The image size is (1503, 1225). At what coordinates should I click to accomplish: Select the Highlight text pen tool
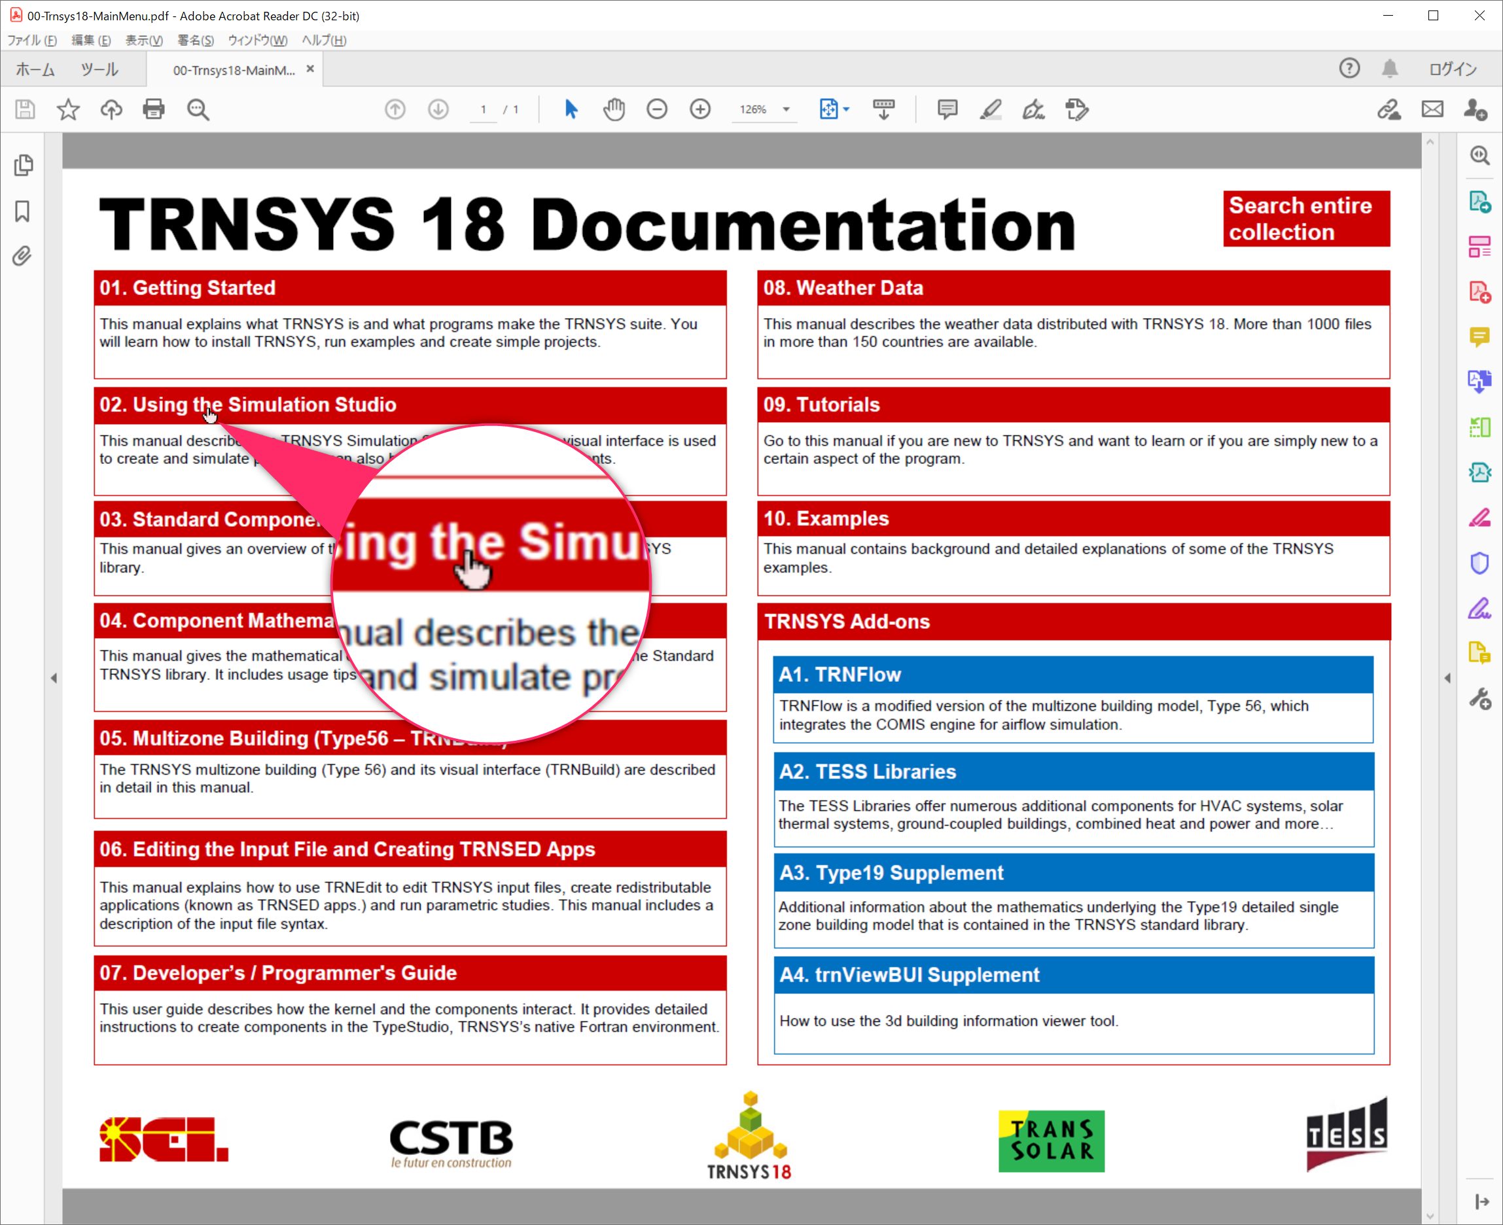tap(991, 109)
